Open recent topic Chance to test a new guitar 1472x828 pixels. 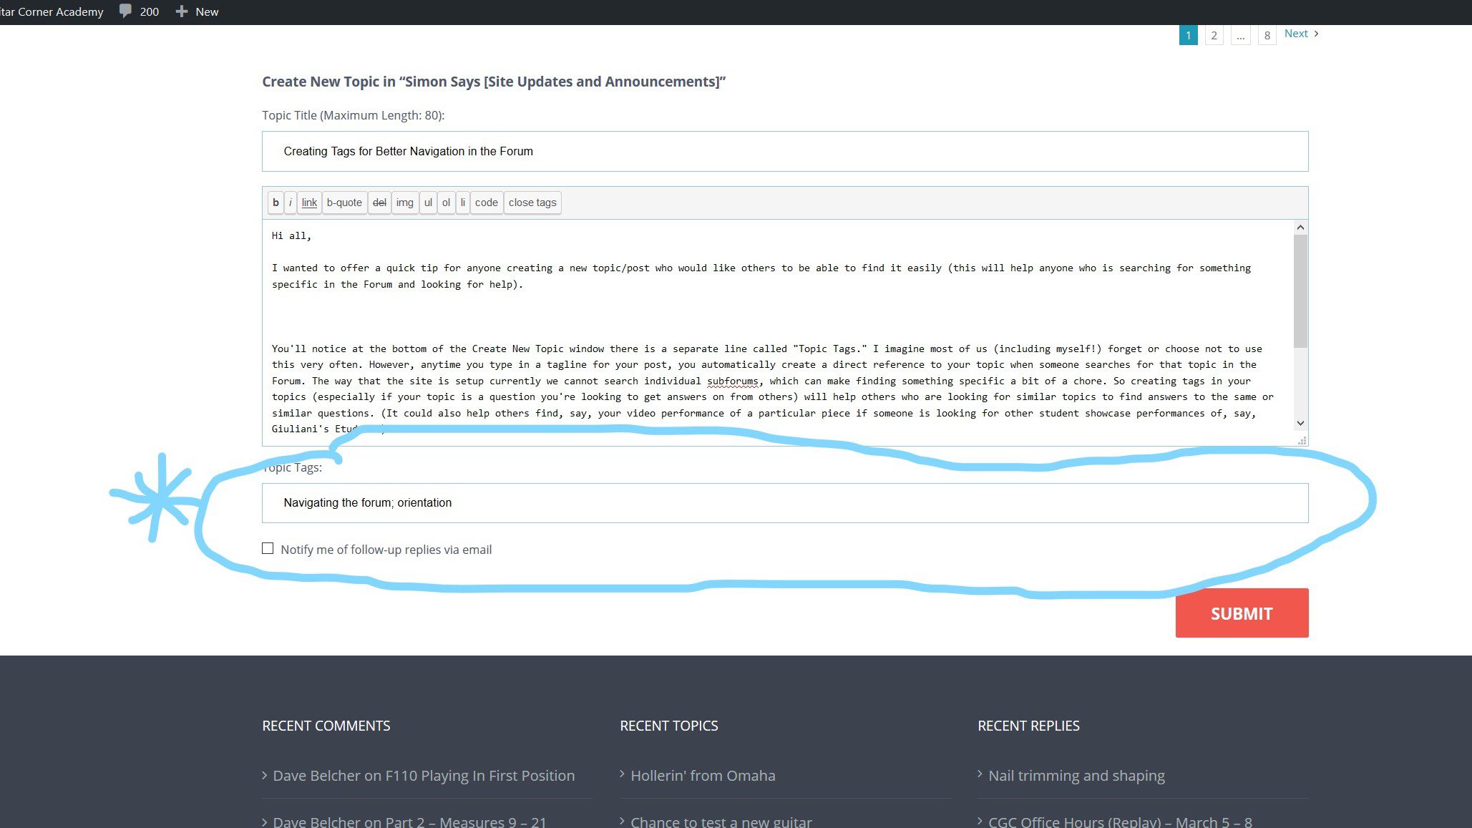[x=721, y=822]
